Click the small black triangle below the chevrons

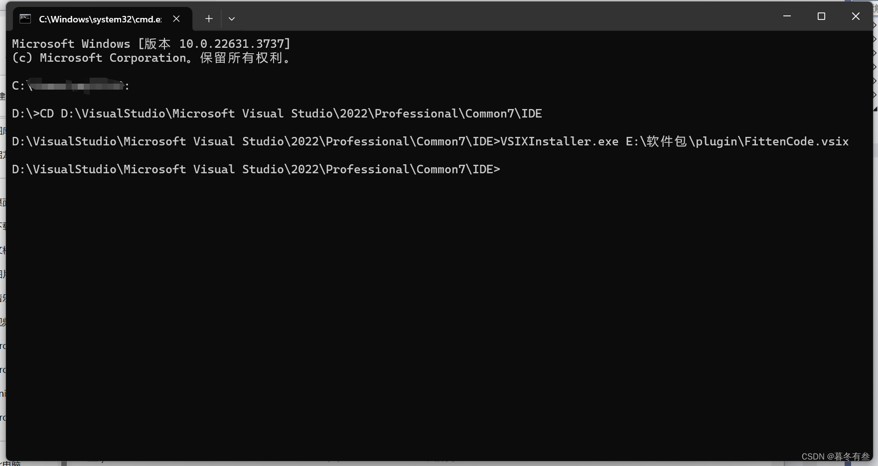(876, 108)
